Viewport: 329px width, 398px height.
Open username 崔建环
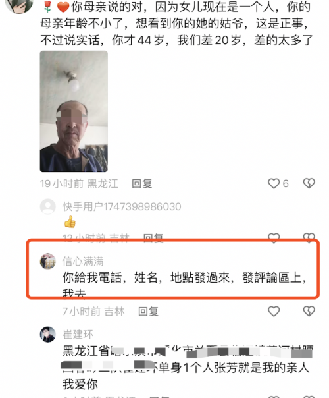click(78, 335)
